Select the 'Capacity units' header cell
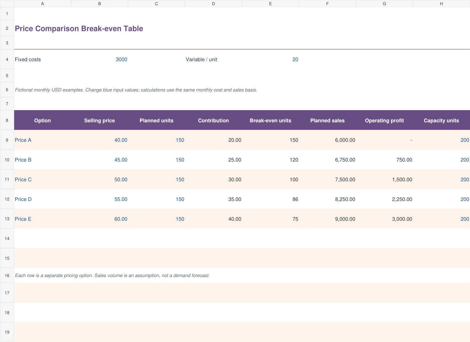Screen dimensions: 470x342 [x=441, y=120]
